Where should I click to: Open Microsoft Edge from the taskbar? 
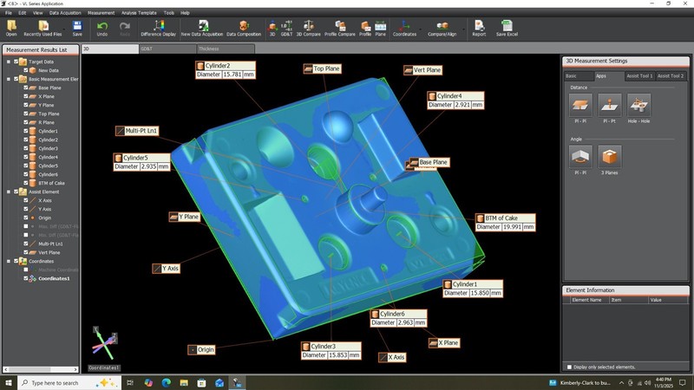[x=166, y=382]
